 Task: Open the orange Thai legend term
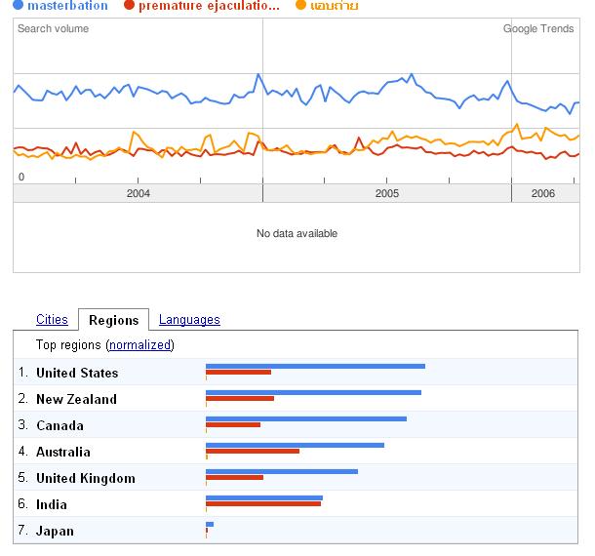[x=334, y=5]
